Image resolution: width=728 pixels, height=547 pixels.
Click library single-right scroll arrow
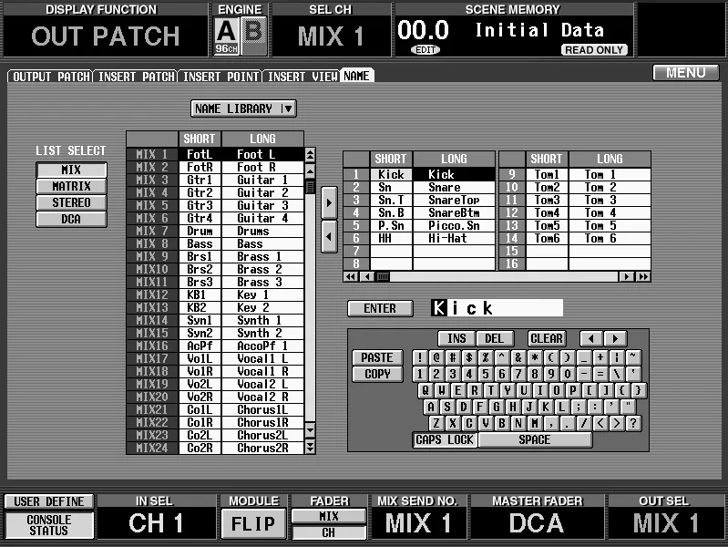coord(626,276)
